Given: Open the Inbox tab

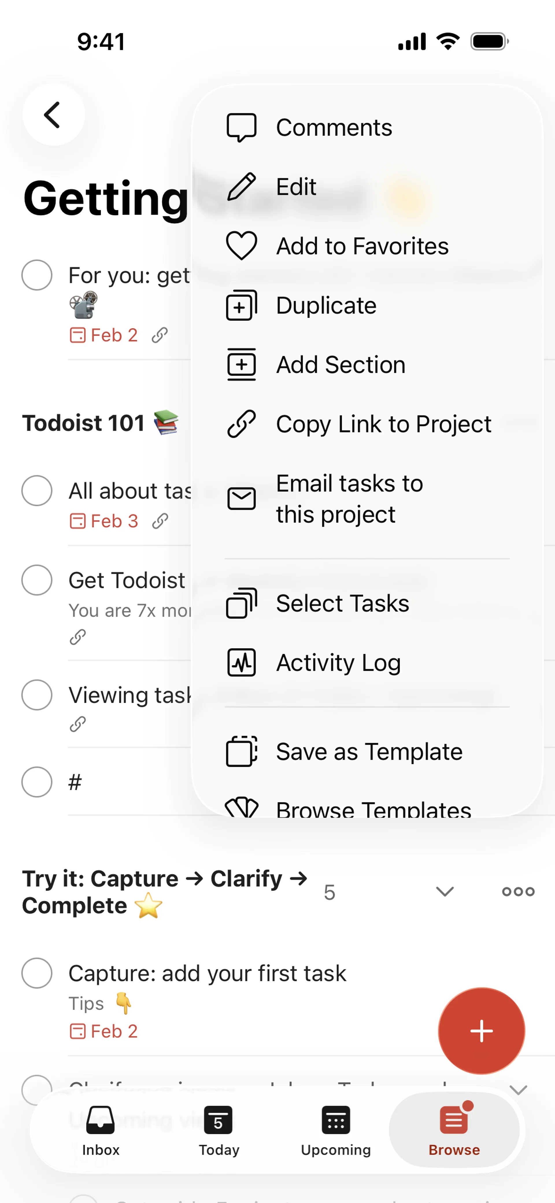Looking at the screenshot, I should [x=100, y=1129].
